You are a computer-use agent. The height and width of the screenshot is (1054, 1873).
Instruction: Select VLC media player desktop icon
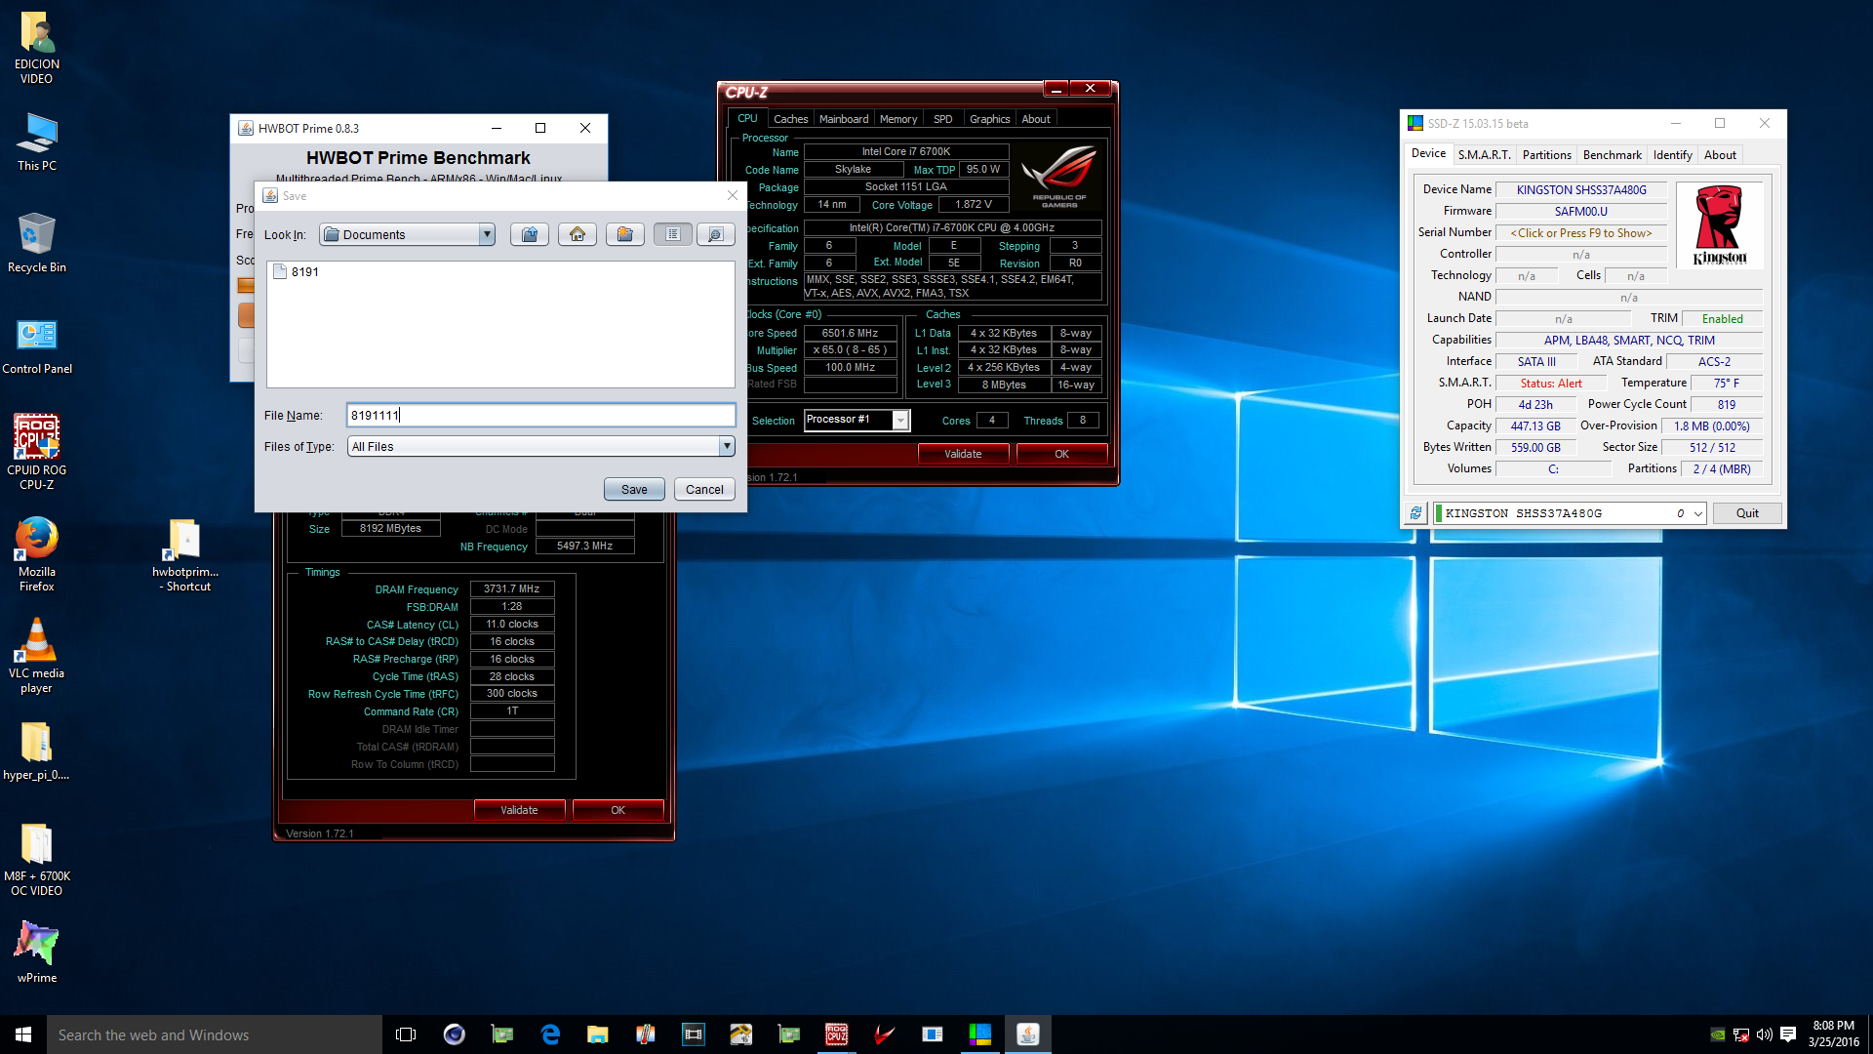37,656
